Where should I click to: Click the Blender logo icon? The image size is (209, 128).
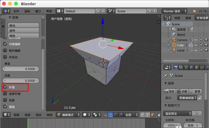point(194,11)
